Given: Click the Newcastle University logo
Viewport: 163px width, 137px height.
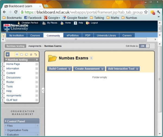Looking at the screenshot, I should click(16, 27).
